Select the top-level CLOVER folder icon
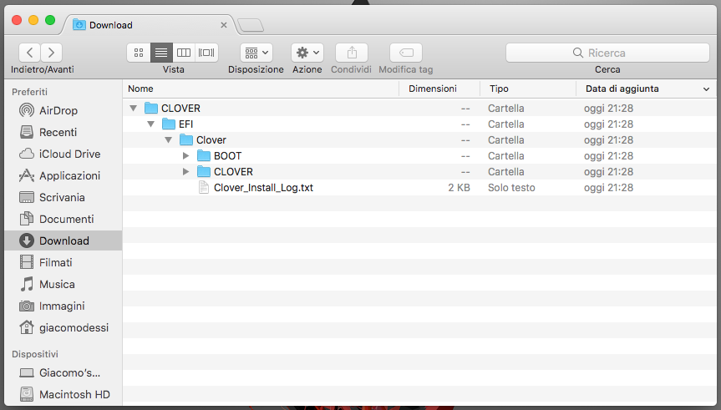The width and height of the screenshot is (721, 410). click(x=151, y=108)
